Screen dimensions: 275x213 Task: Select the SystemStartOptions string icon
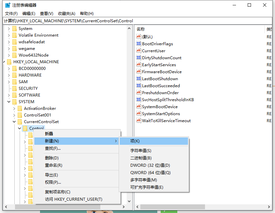coord(139,114)
